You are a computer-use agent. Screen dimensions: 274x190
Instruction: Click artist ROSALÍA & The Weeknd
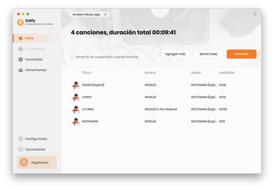161,109
